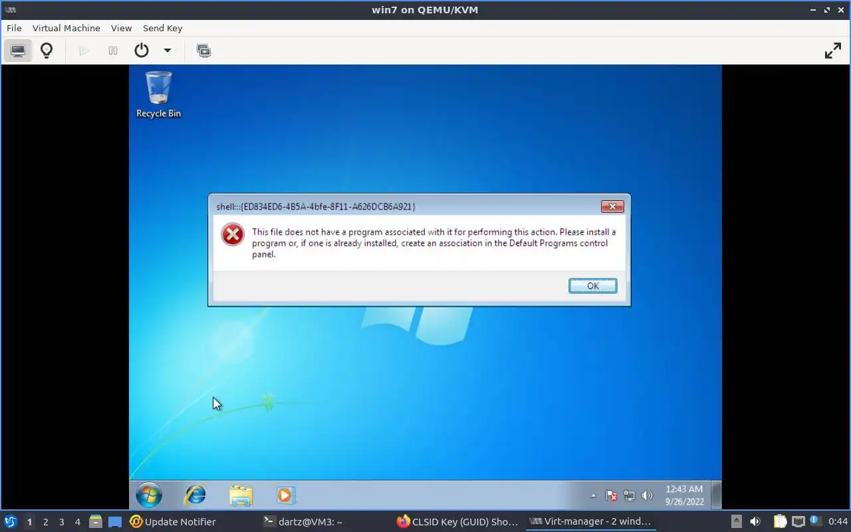Open Action Center flag tray icon
This screenshot has width=851, height=532.
(x=612, y=495)
